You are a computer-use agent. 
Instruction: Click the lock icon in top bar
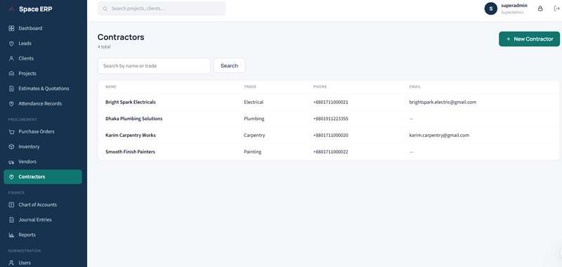(x=540, y=8)
